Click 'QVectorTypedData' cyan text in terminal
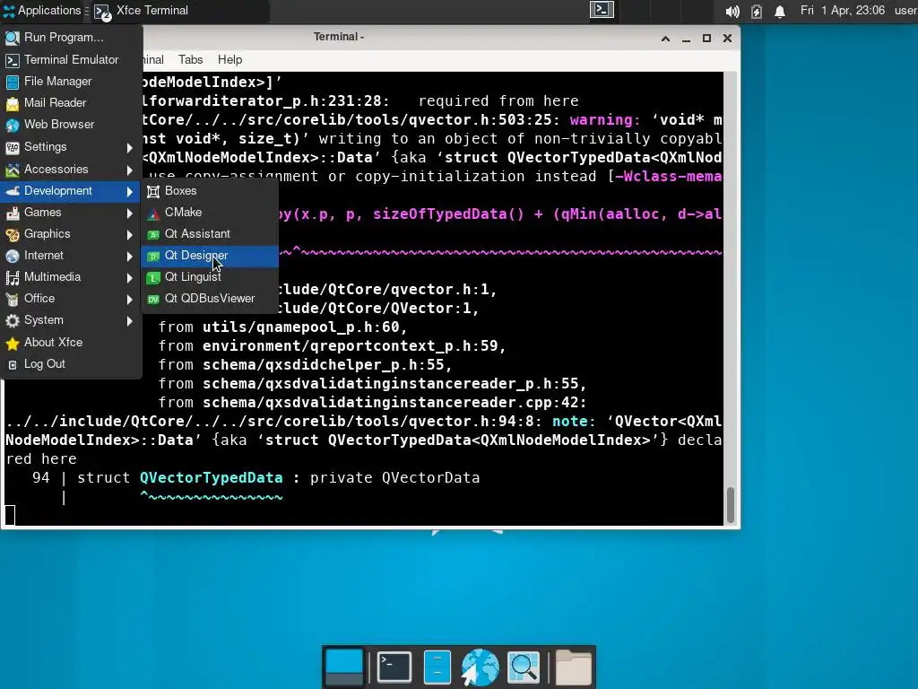918x689 pixels. [x=211, y=477]
